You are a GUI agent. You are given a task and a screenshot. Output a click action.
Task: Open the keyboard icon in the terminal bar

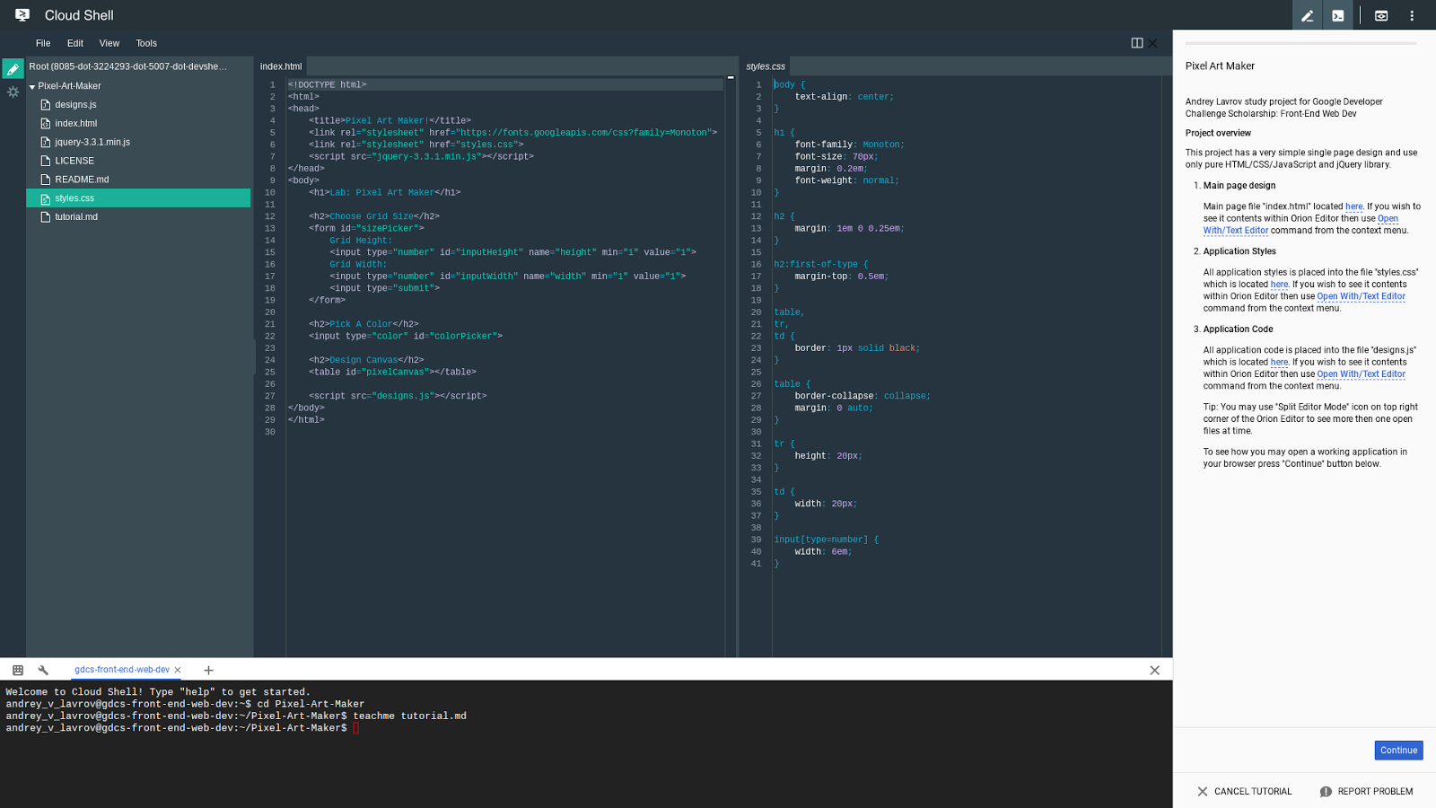(x=17, y=670)
